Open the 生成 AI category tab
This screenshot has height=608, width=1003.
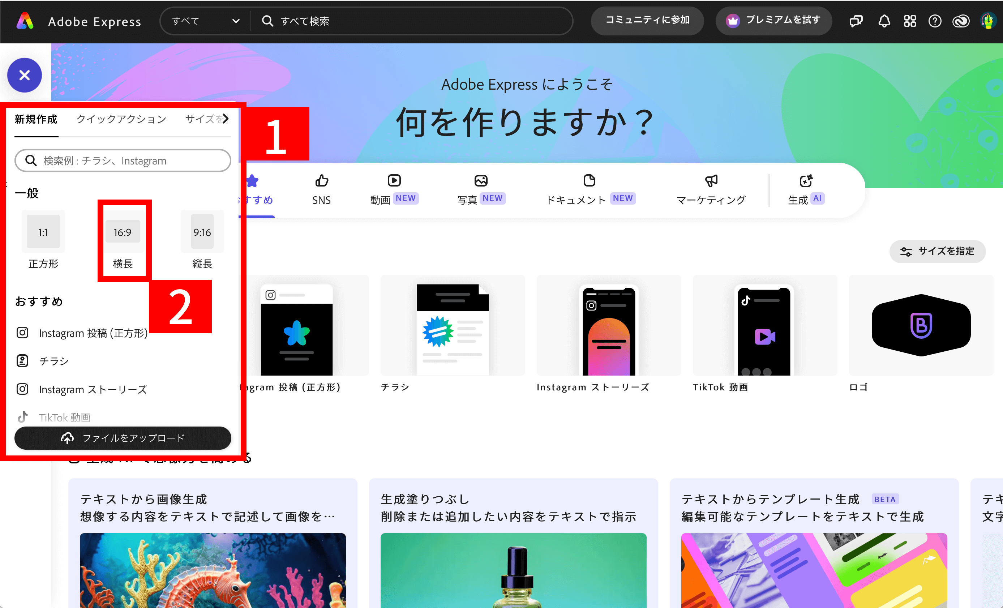806,190
